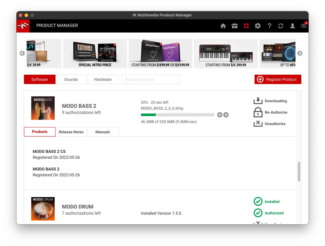
Task: Click the PRODUCT MANAGER header title
Action: 57,26
